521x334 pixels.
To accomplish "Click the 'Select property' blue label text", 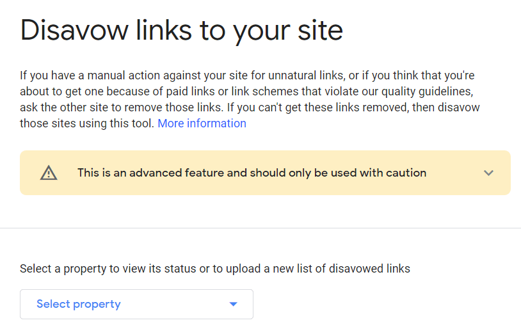I will [x=79, y=304].
